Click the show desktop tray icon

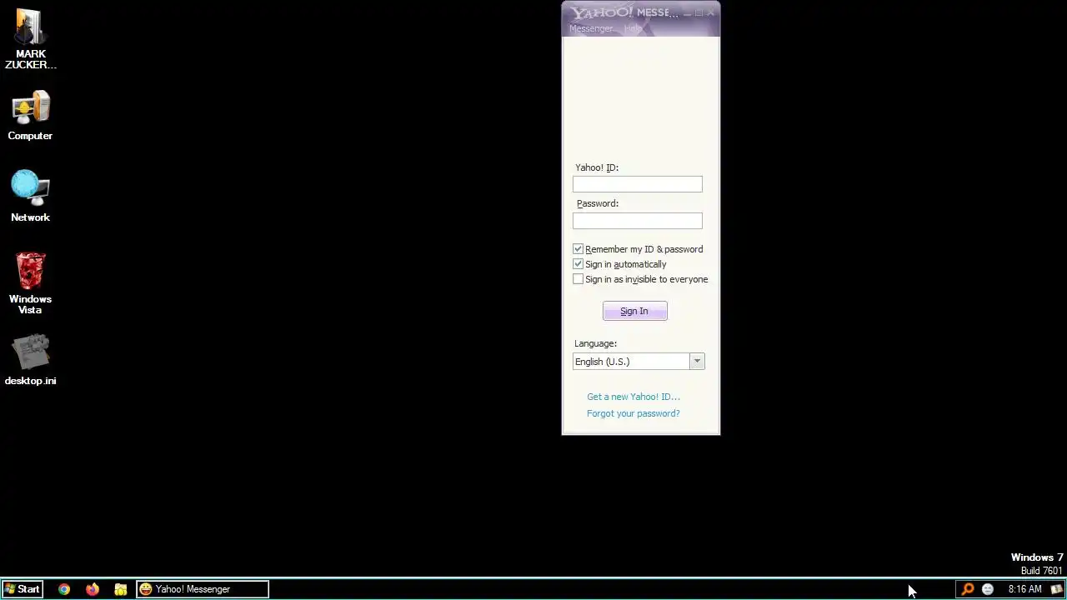[1057, 589]
